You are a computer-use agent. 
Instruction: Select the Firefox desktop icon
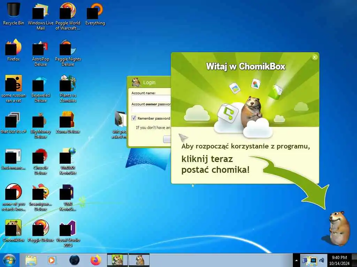pyautogui.click(x=14, y=50)
